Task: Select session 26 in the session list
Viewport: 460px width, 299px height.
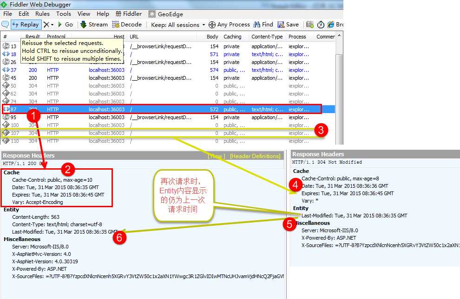Action: [168, 62]
